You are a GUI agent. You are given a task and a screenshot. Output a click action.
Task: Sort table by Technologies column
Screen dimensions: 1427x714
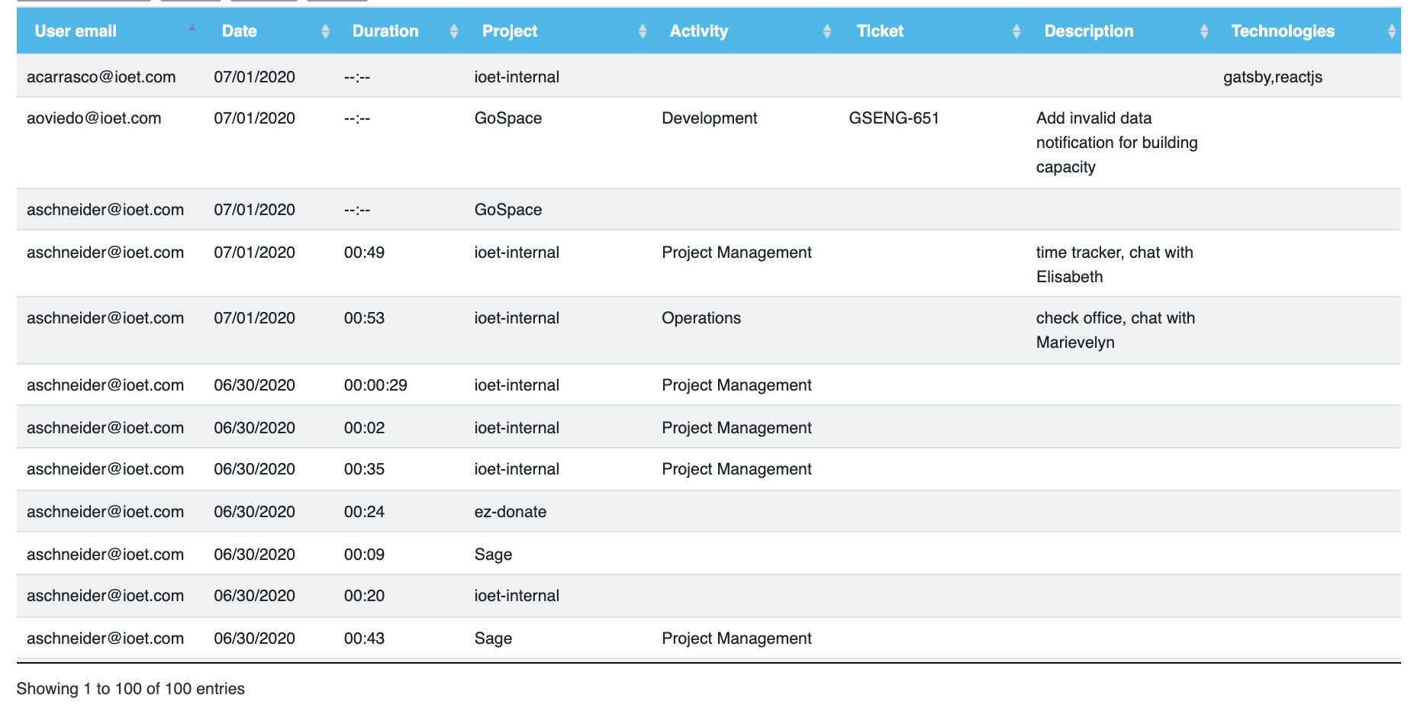(x=1307, y=31)
